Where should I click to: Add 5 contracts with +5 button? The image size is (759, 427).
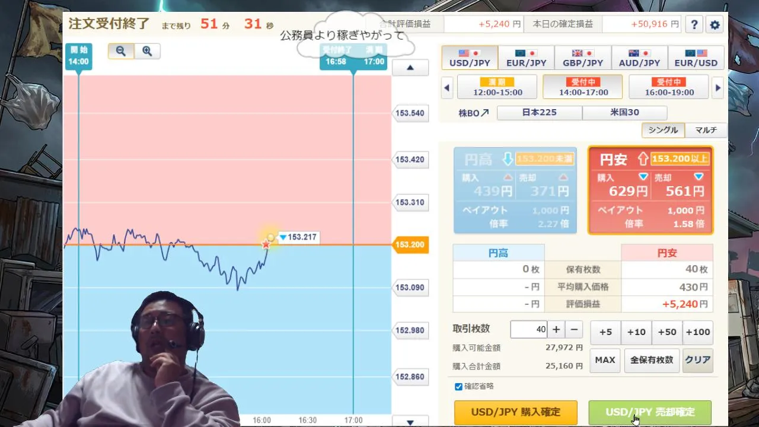605,332
